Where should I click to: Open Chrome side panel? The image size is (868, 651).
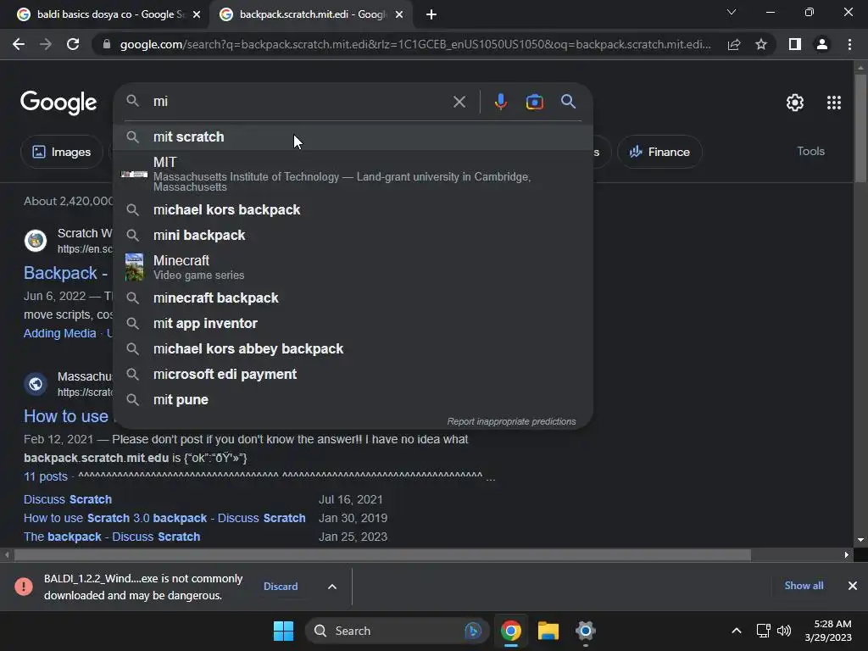click(x=795, y=44)
